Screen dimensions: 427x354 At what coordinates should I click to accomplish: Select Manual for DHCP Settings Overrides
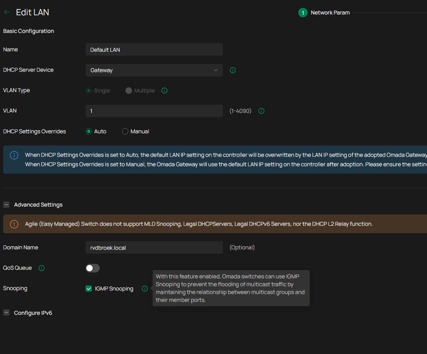point(125,131)
